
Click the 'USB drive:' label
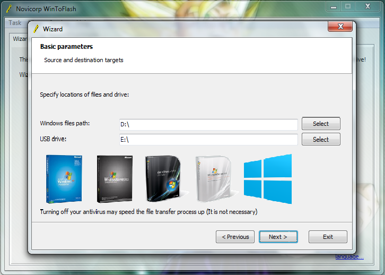53,139
